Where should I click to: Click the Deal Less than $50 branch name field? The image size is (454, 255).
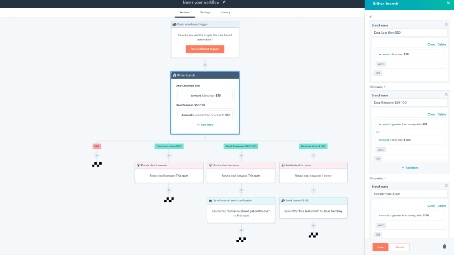(x=409, y=32)
